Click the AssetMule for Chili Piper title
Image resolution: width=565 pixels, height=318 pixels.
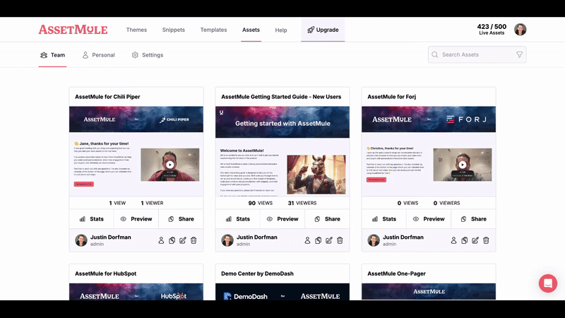point(107,97)
